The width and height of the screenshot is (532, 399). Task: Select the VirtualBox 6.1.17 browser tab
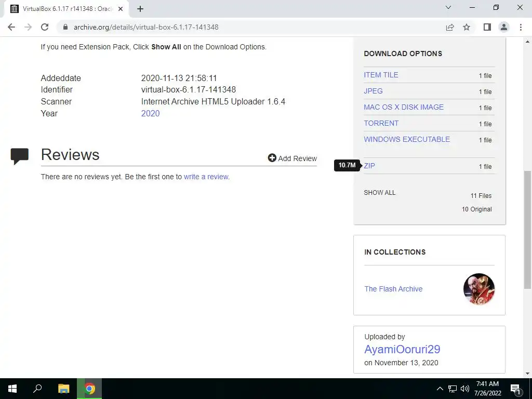pos(66,9)
